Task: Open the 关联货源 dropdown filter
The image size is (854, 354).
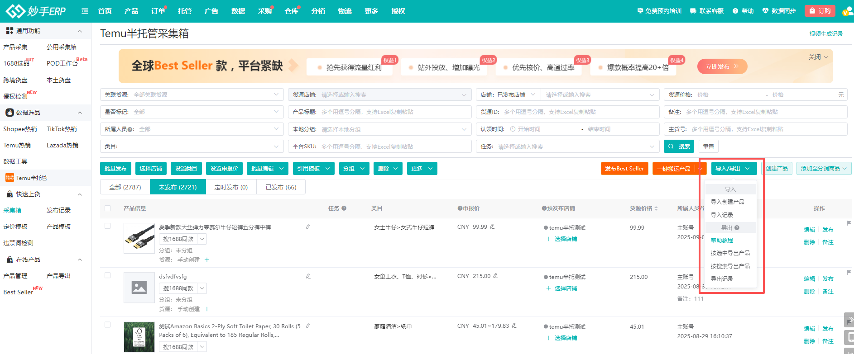Action: point(192,95)
